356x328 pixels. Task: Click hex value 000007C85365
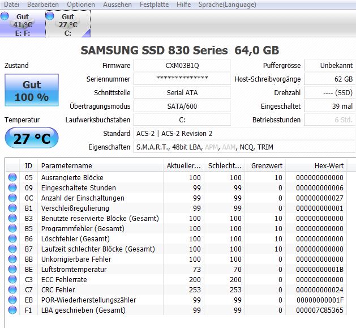point(320,310)
